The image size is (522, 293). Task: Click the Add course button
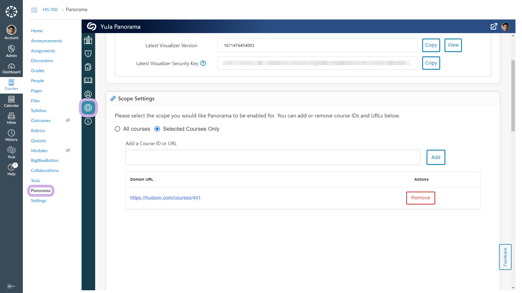coord(436,157)
